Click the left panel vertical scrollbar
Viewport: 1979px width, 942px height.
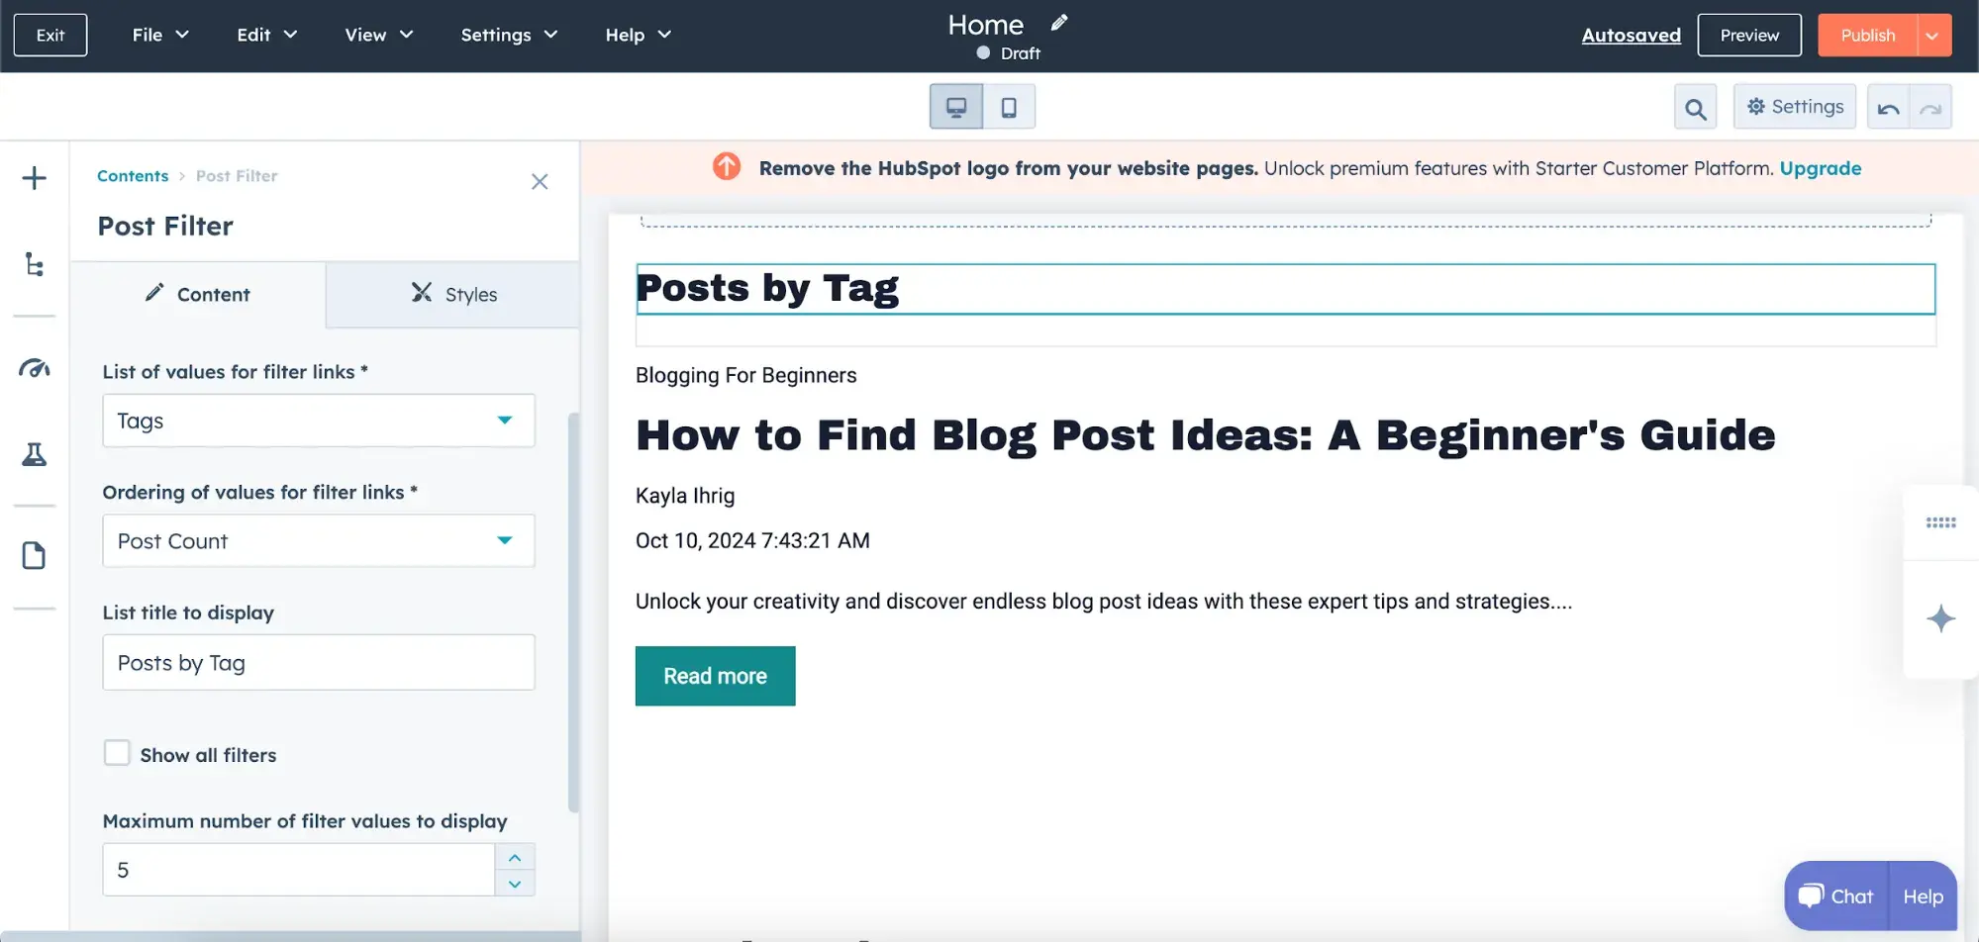pos(573,613)
